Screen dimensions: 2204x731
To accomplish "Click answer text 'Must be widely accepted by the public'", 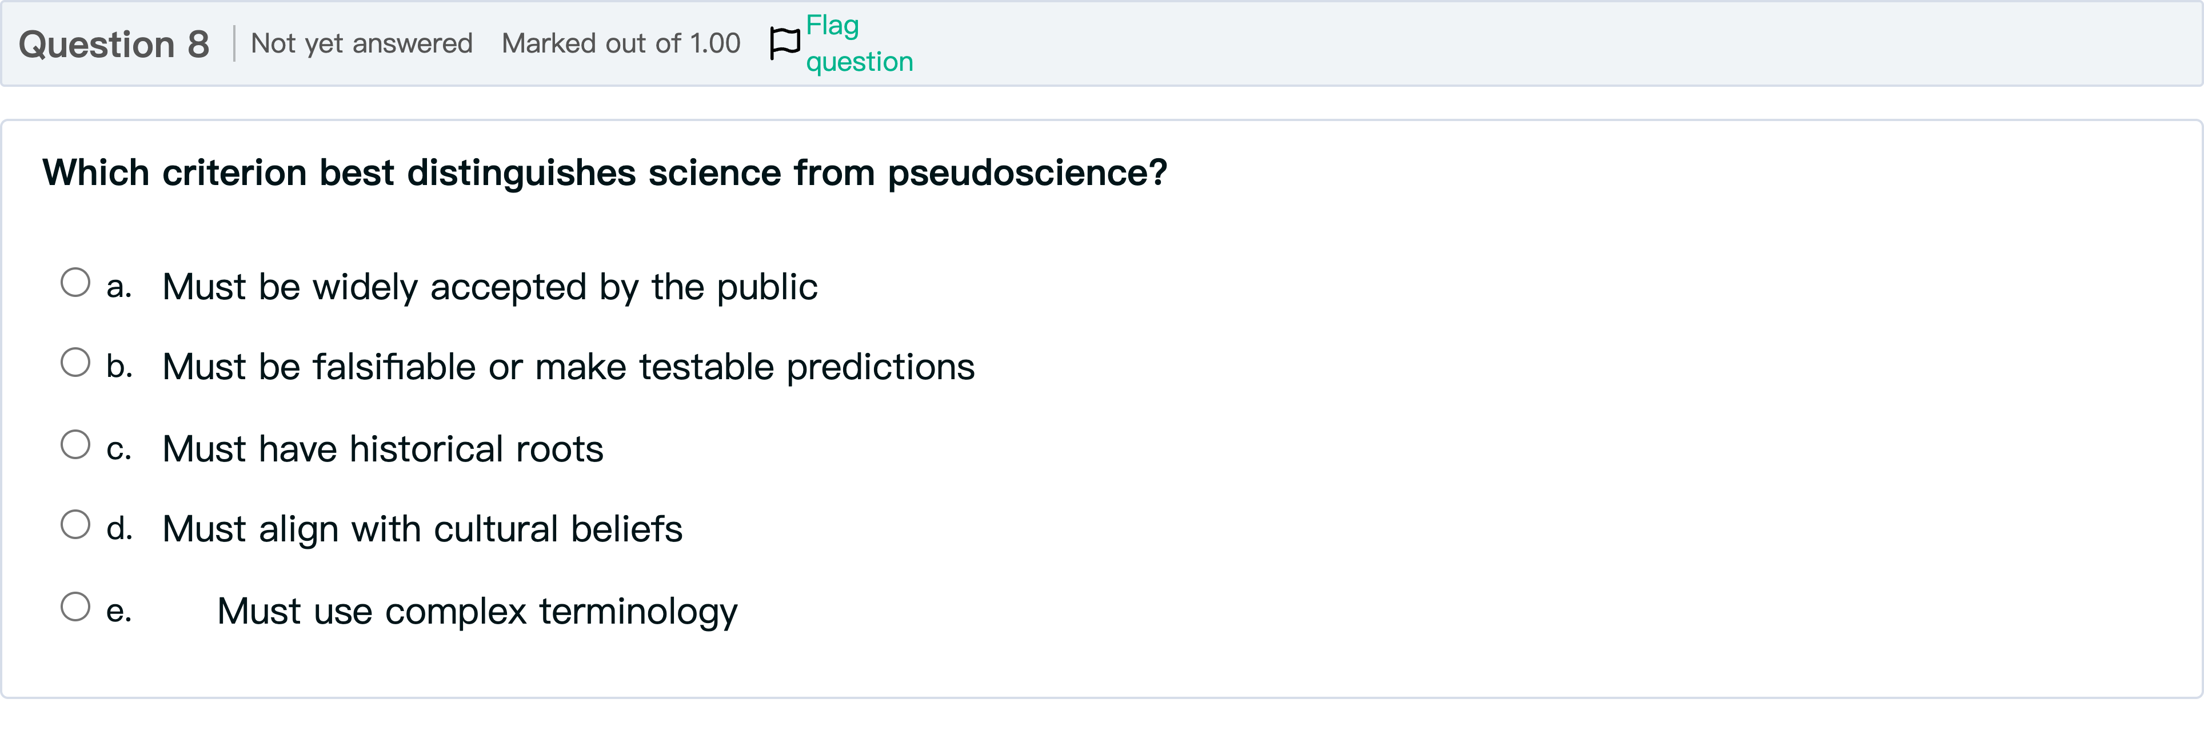I will [x=489, y=287].
